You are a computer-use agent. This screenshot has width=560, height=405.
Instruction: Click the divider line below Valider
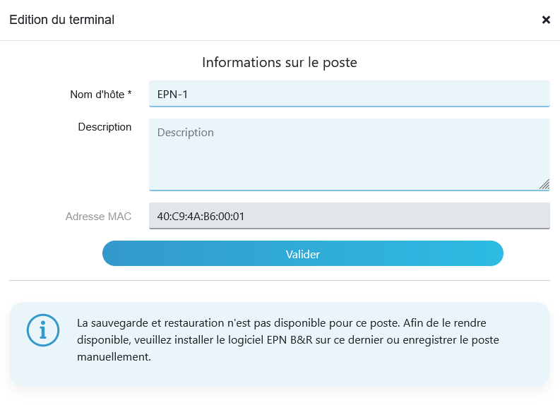point(280,281)
